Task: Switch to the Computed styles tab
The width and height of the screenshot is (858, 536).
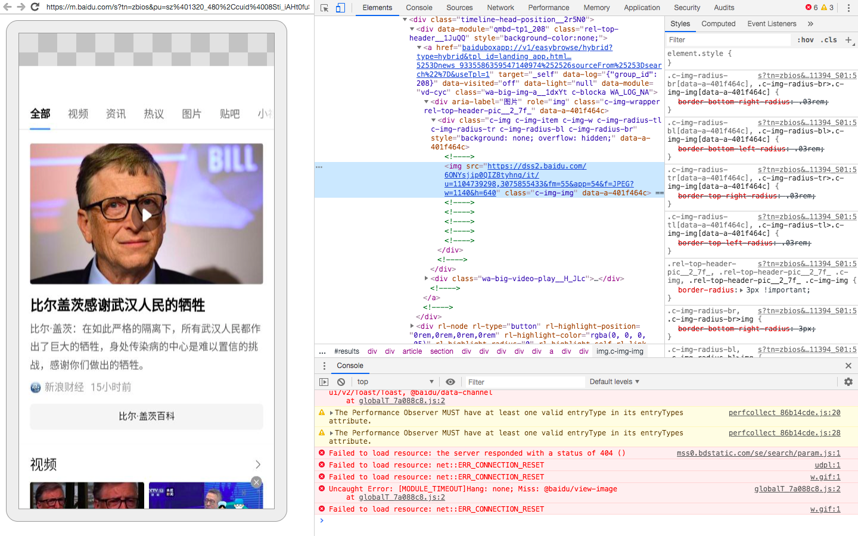Action: [x=719, y=24]
